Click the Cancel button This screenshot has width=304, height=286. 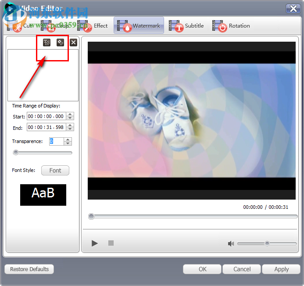[242, 269]
